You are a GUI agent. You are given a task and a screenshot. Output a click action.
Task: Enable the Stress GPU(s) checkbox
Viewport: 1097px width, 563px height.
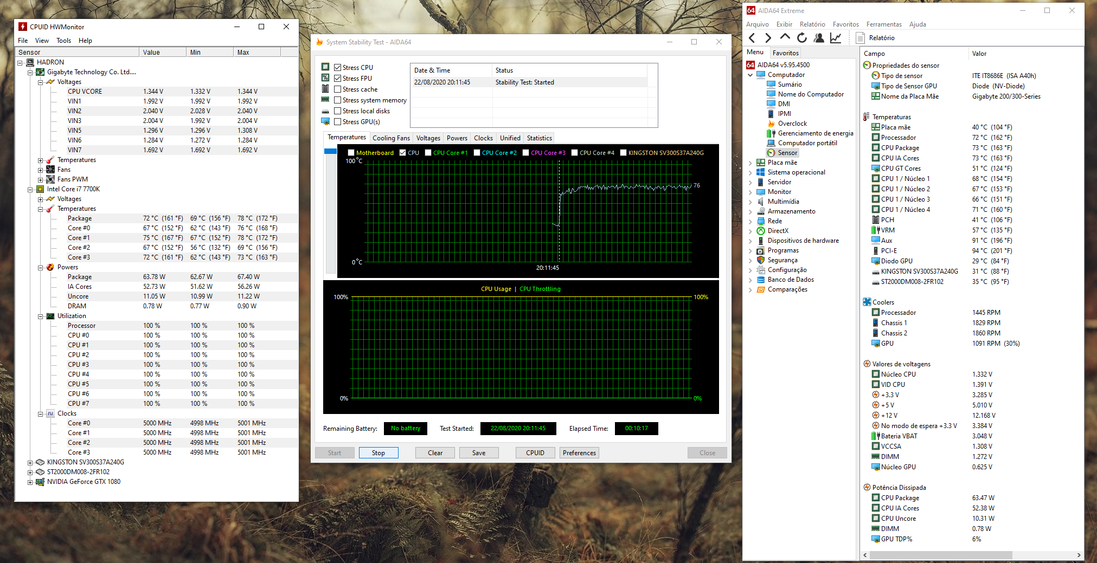[337, 122]
